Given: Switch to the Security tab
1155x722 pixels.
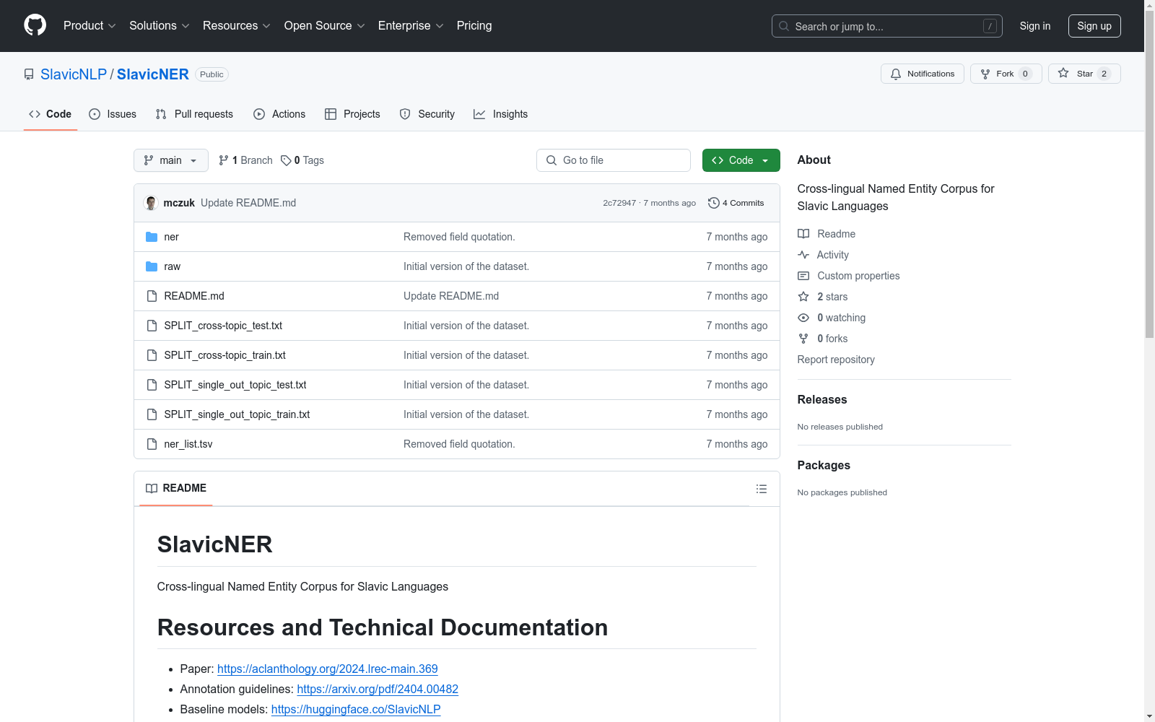Looking at the screenshot, I should (427, 114).
